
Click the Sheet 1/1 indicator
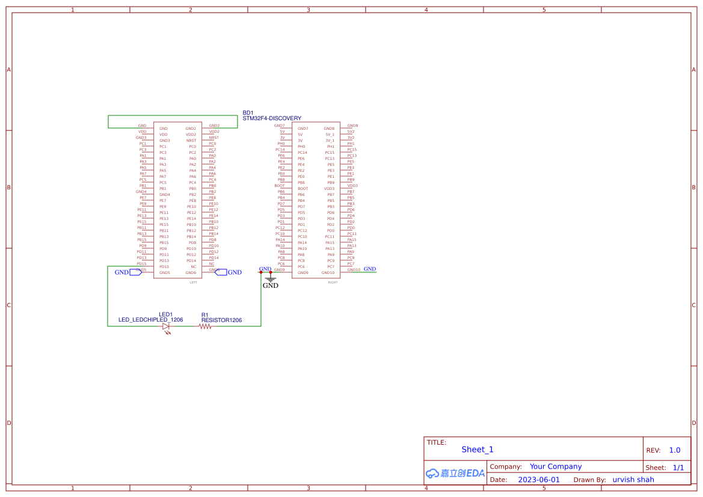click(x=679, y=467)
